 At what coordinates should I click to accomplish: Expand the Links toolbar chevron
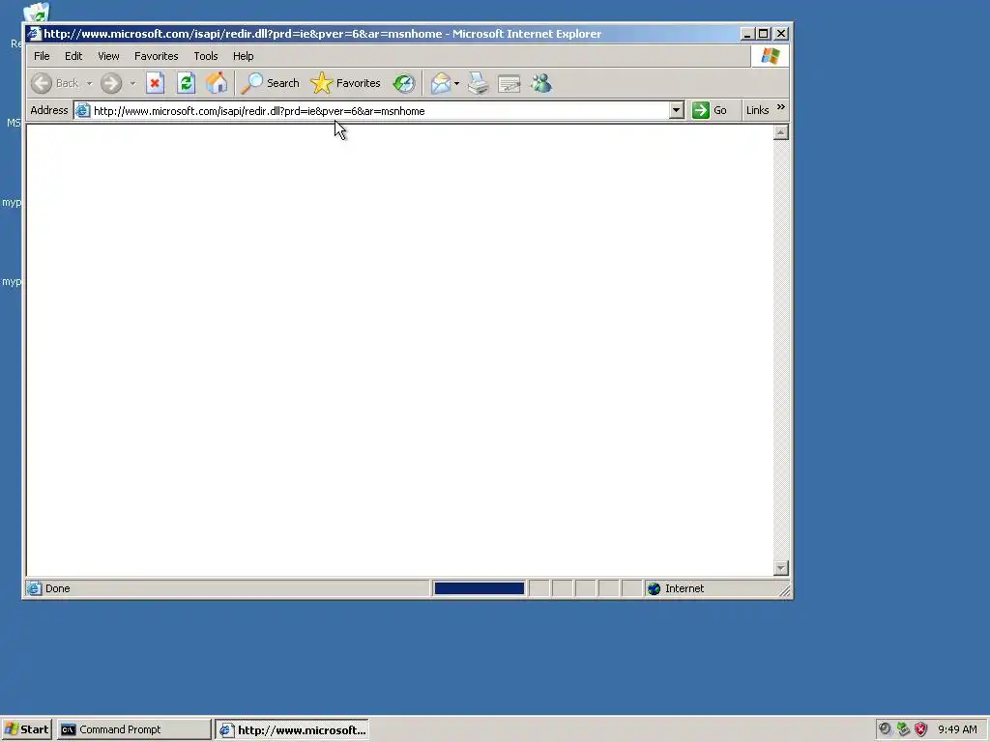781,107
